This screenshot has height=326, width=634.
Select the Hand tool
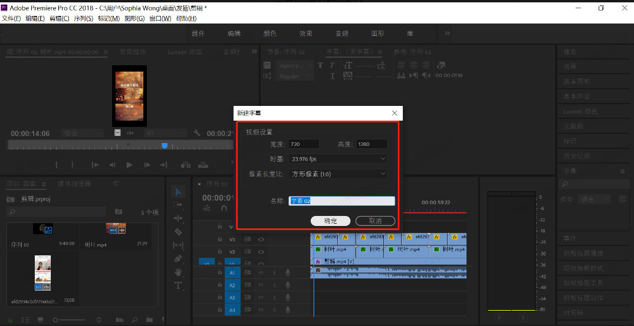(x=178, y=272)
